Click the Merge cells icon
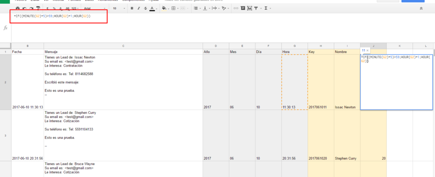The width and height of the screenshot is (435, 177). tap(184, 8)
